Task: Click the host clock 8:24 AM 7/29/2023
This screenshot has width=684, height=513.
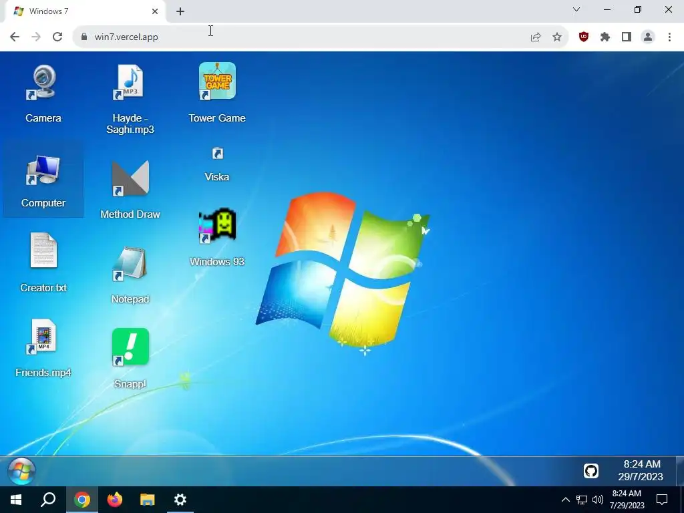Action: coord(627,500)
